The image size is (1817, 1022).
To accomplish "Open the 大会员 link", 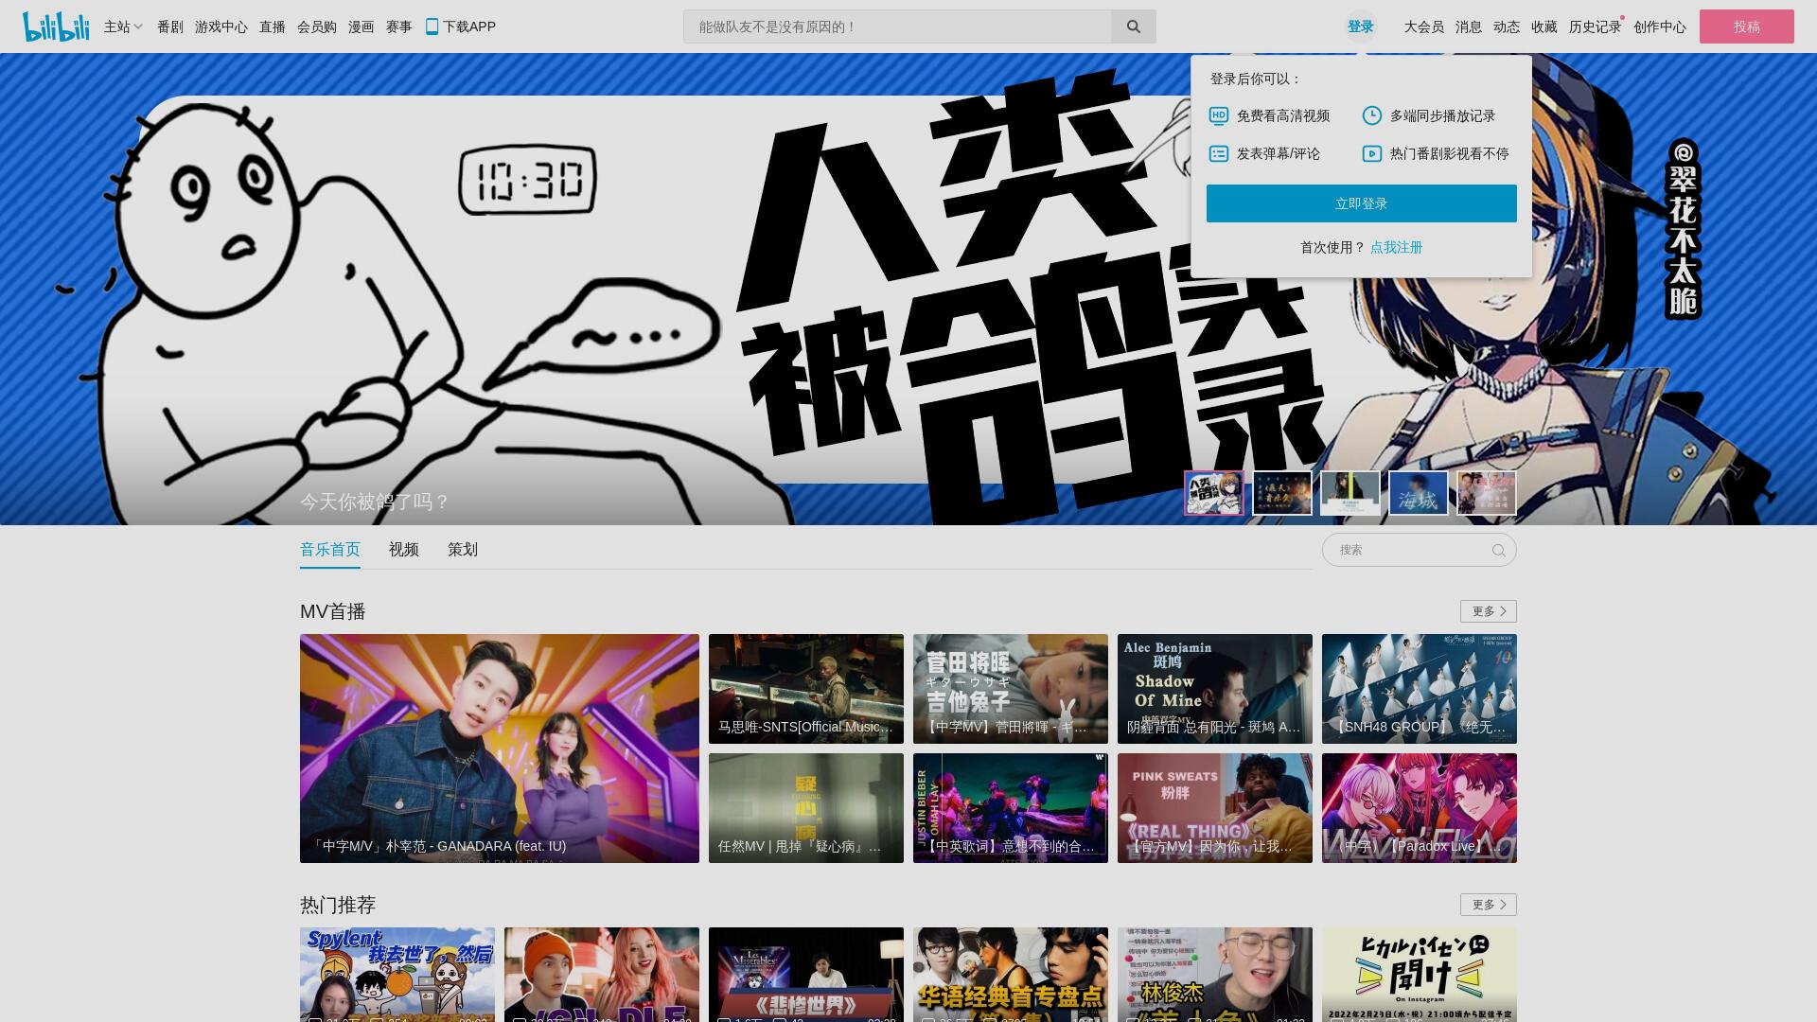I will click(1424, 26).
